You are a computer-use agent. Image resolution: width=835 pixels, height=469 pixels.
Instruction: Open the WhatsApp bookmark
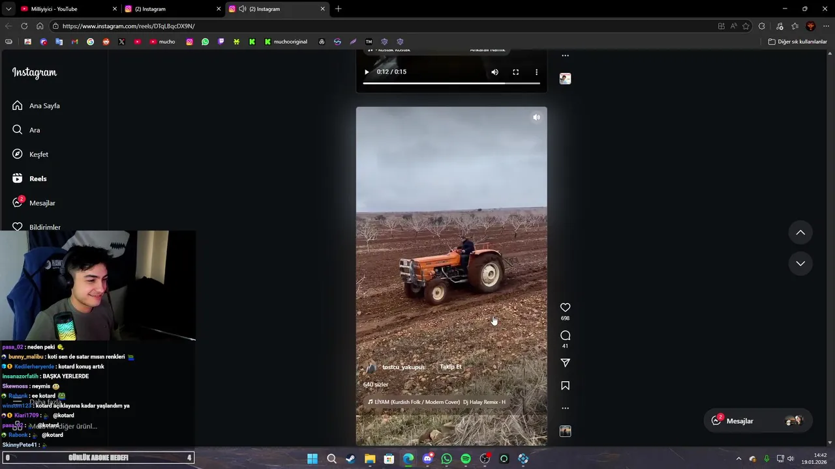205,42
